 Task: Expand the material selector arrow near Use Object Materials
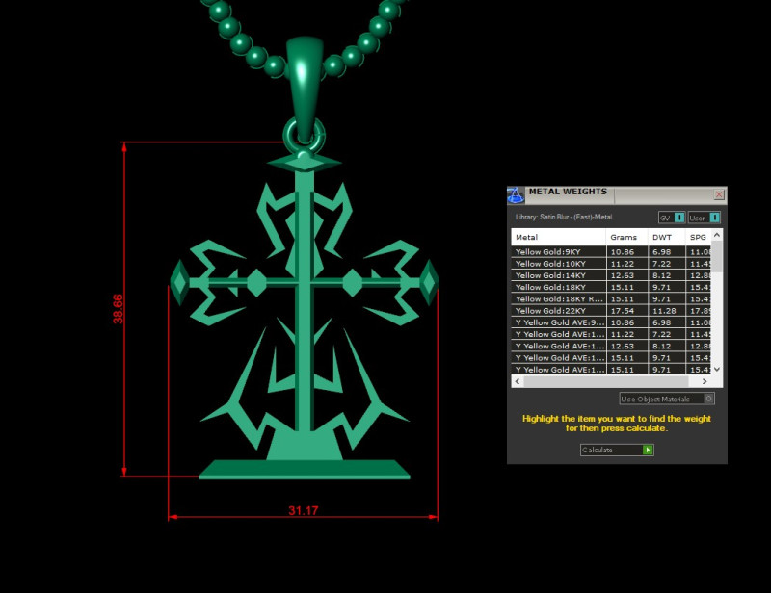tap(711, 398)
